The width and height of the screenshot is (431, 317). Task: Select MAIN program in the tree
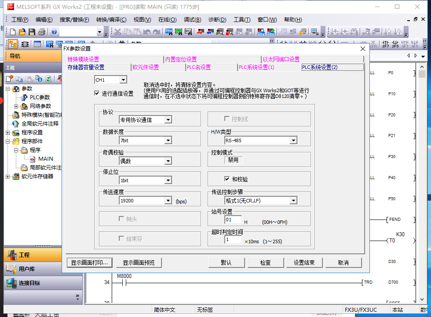[45, 159]
